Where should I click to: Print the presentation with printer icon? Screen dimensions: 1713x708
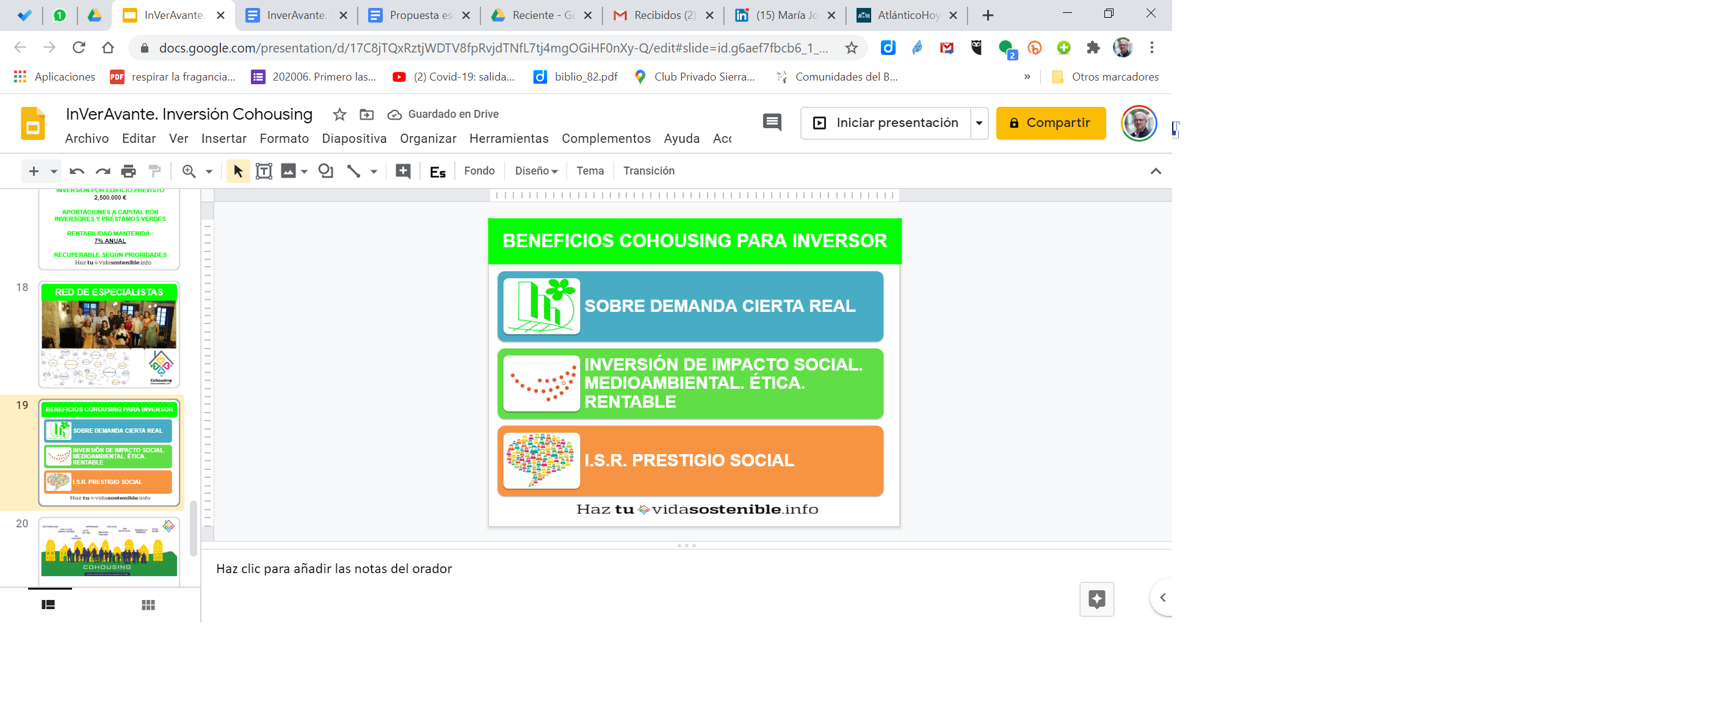tap(128, 171)
